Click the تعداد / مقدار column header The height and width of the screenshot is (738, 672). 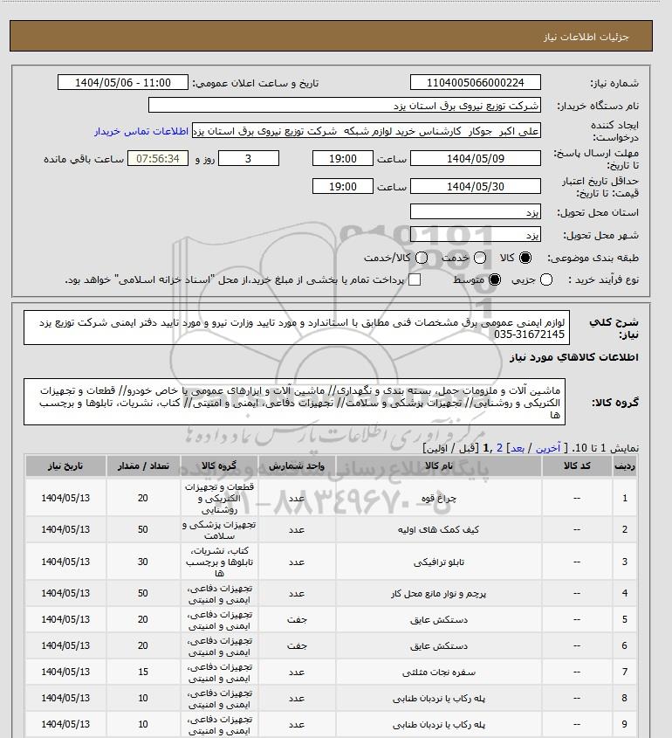click(x=143, y=466)
